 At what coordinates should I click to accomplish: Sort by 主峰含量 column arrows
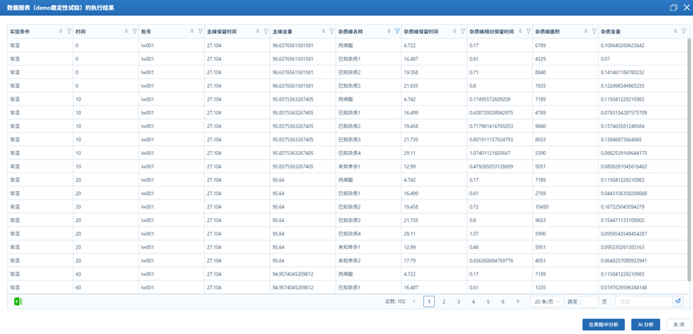click(x=323, y=32)
